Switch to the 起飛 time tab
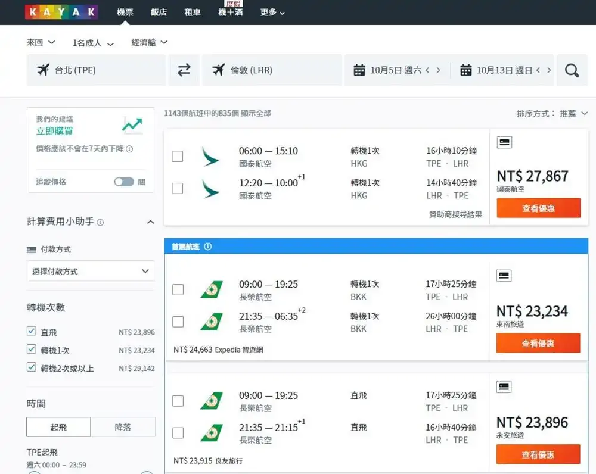Viewport: 596px width, 474px height. [x=58, y=427]
